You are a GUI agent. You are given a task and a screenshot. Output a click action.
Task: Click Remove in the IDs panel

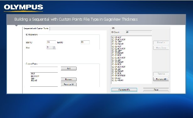coord(161,74)
